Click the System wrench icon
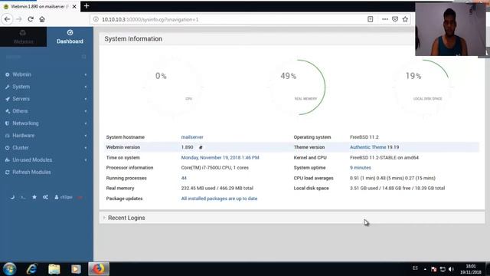This screenshot has height=276, width=490. pos(7,87)
